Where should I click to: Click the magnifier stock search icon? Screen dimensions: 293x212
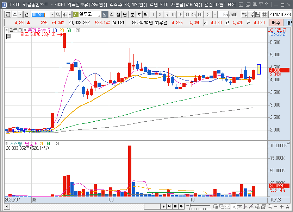(x=58, y=14)
